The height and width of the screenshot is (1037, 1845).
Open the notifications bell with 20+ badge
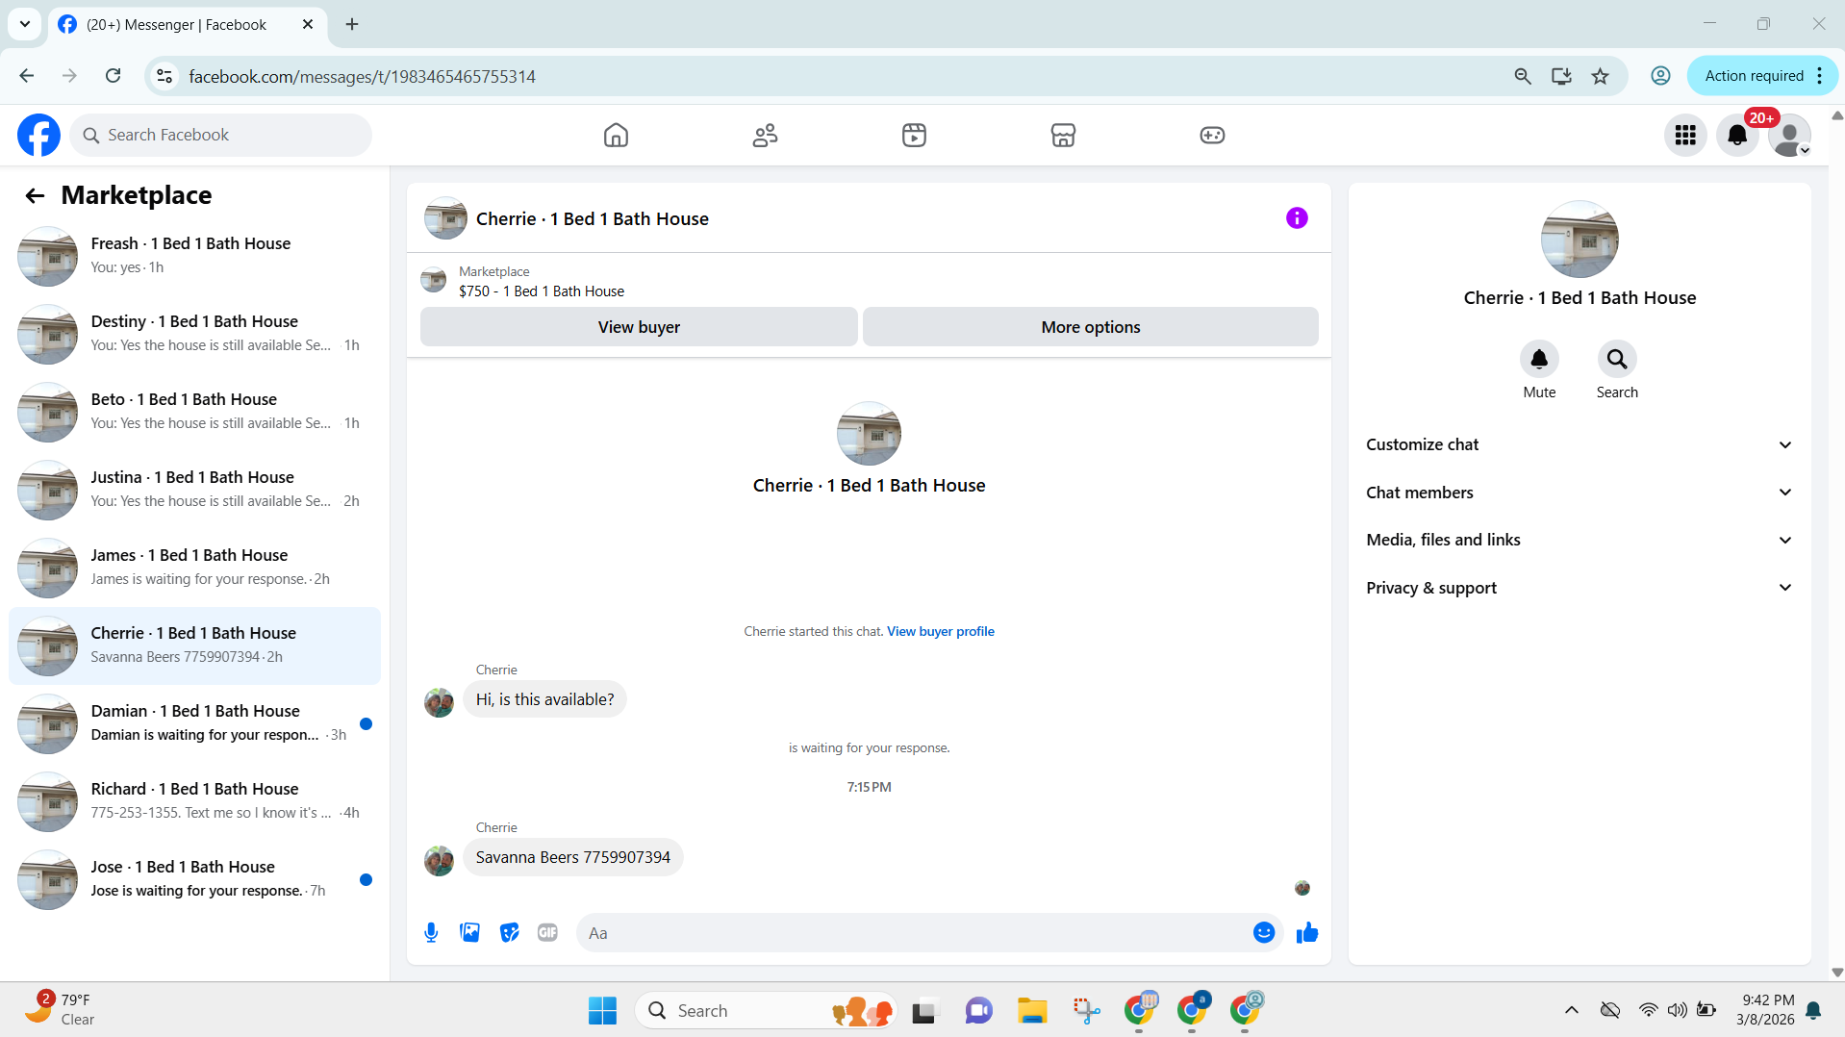coord(1737,135)
